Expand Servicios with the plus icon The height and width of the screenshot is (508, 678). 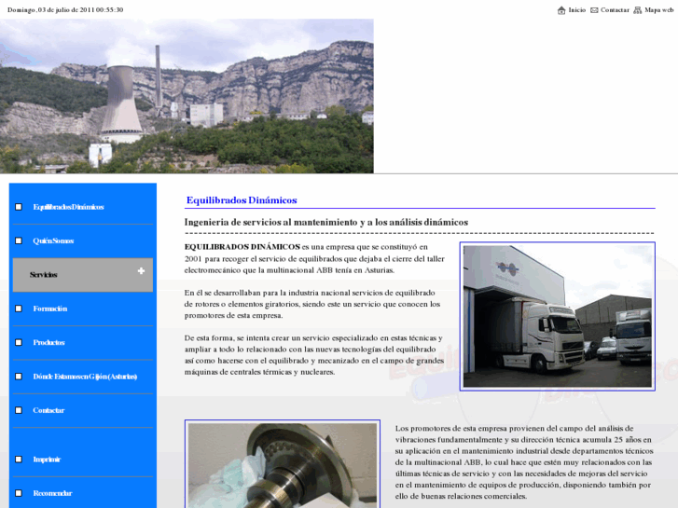pyautogui.click(x=141, y=271)
